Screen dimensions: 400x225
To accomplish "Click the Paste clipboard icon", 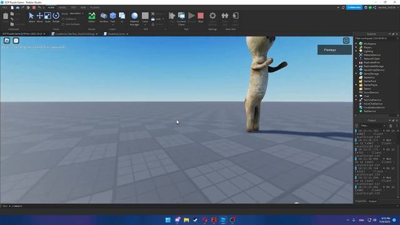I will (x=6, y=16).
